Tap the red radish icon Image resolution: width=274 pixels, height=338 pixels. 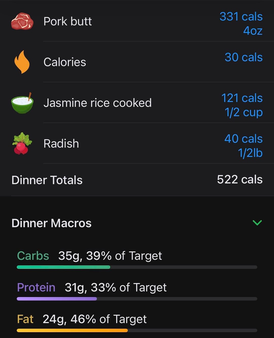click(22, 144)
